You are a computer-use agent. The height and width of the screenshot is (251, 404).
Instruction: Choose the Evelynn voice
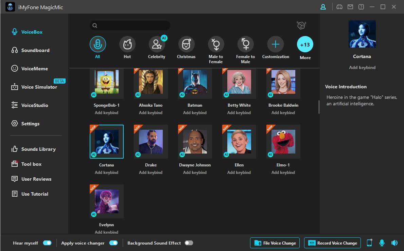(x=107, y=201)
